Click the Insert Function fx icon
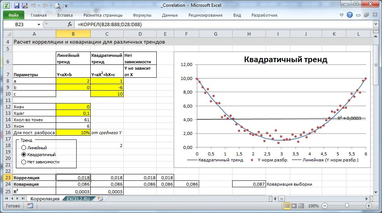The width and height of the screenshot is (382, 213). tap(70, 24)
